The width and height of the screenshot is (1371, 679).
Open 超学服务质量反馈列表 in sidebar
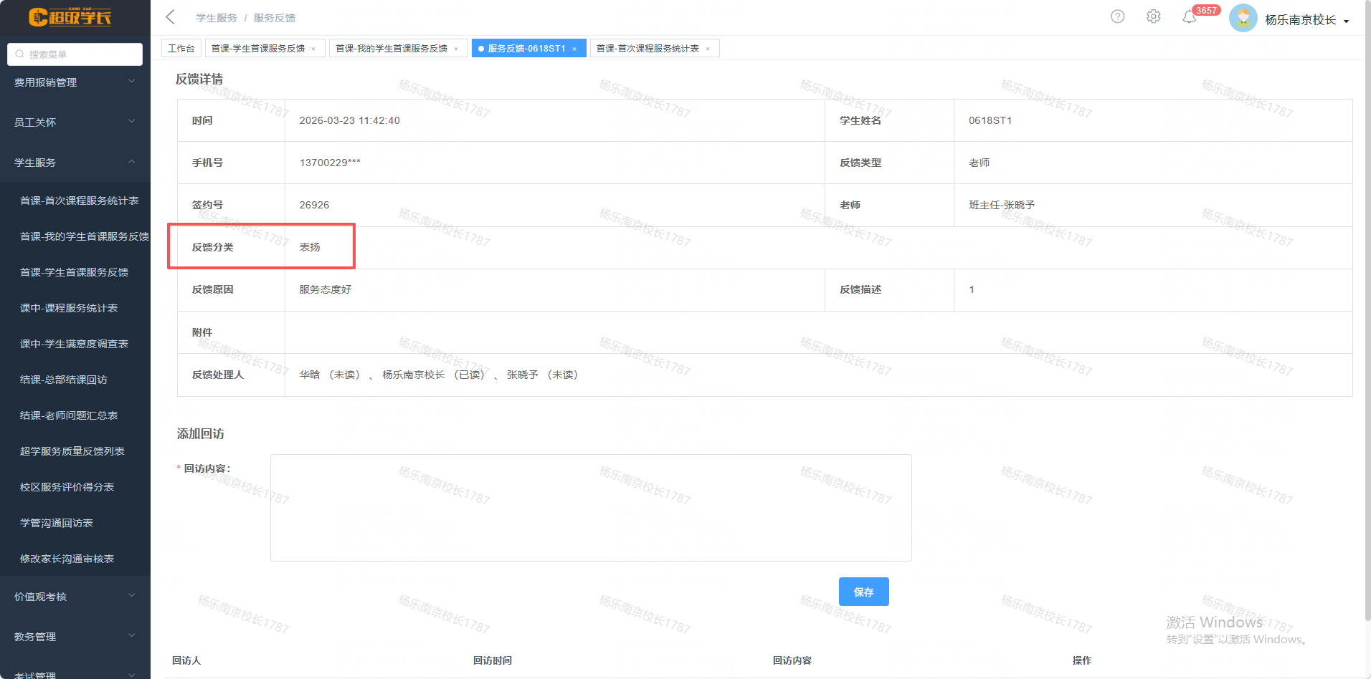point(72,451)
